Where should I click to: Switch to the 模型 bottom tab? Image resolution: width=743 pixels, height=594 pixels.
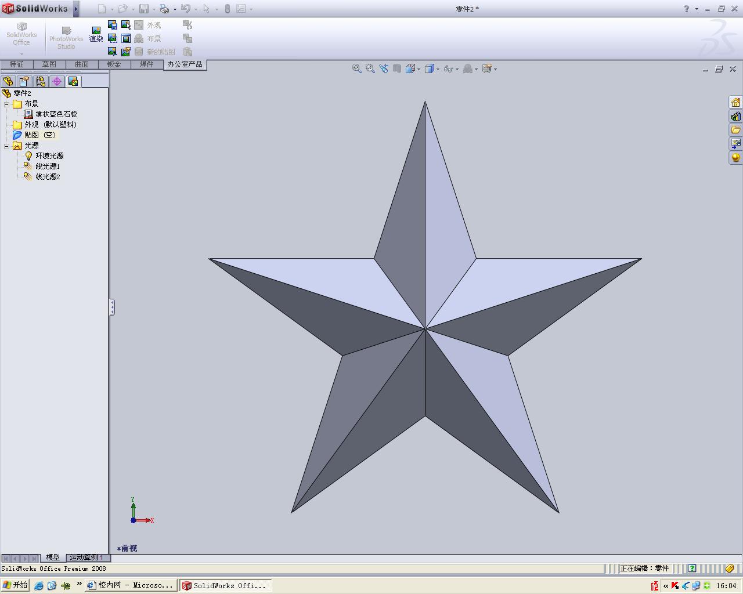(x=53, y=557)
